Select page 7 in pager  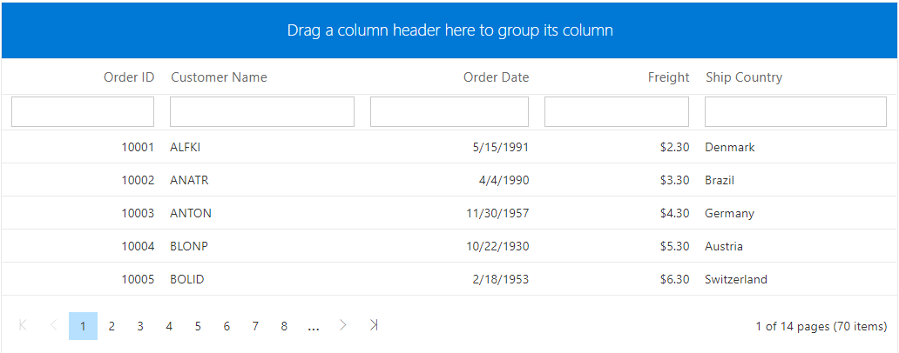click(255, 326)
